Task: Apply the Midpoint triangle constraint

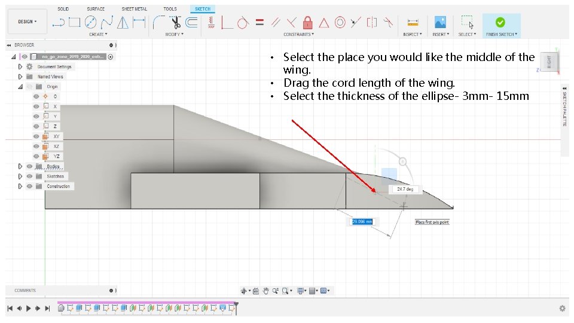Action: point(323,23)
